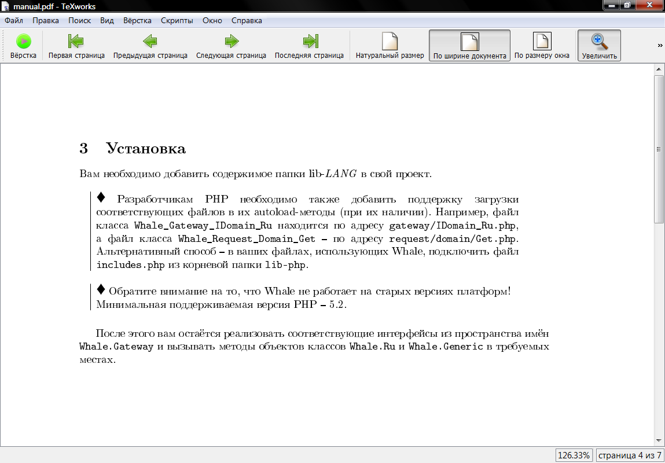This screenshot has width=665, height=463.
Task: Click Предыдущая страница back arrow
Action: tap(150, 42)
